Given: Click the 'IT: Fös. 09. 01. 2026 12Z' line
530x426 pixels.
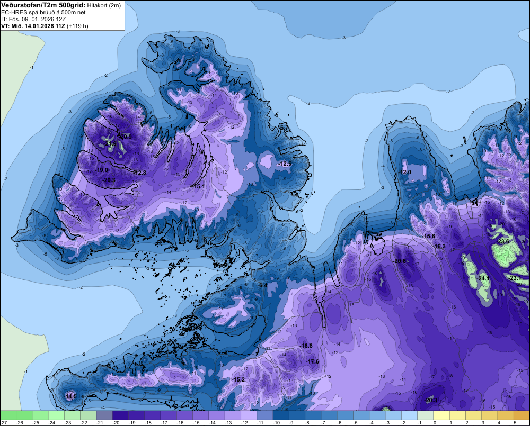Looking at the screenshot, I should [33, 19].
